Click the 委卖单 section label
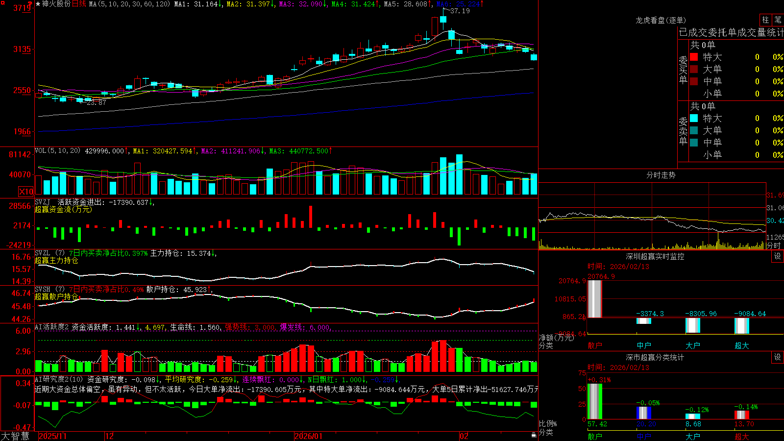This screenshot has width=784, height=441. tap(683, 131)
